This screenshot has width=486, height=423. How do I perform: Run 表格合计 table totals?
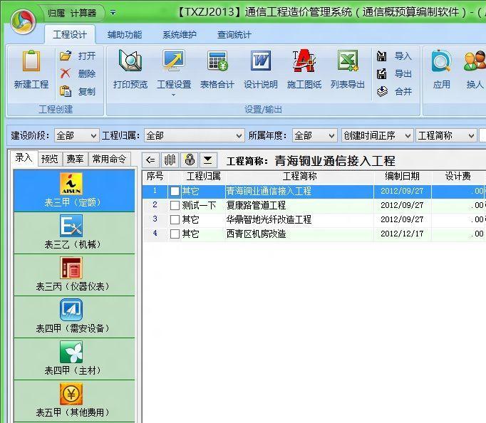[217, 70]
